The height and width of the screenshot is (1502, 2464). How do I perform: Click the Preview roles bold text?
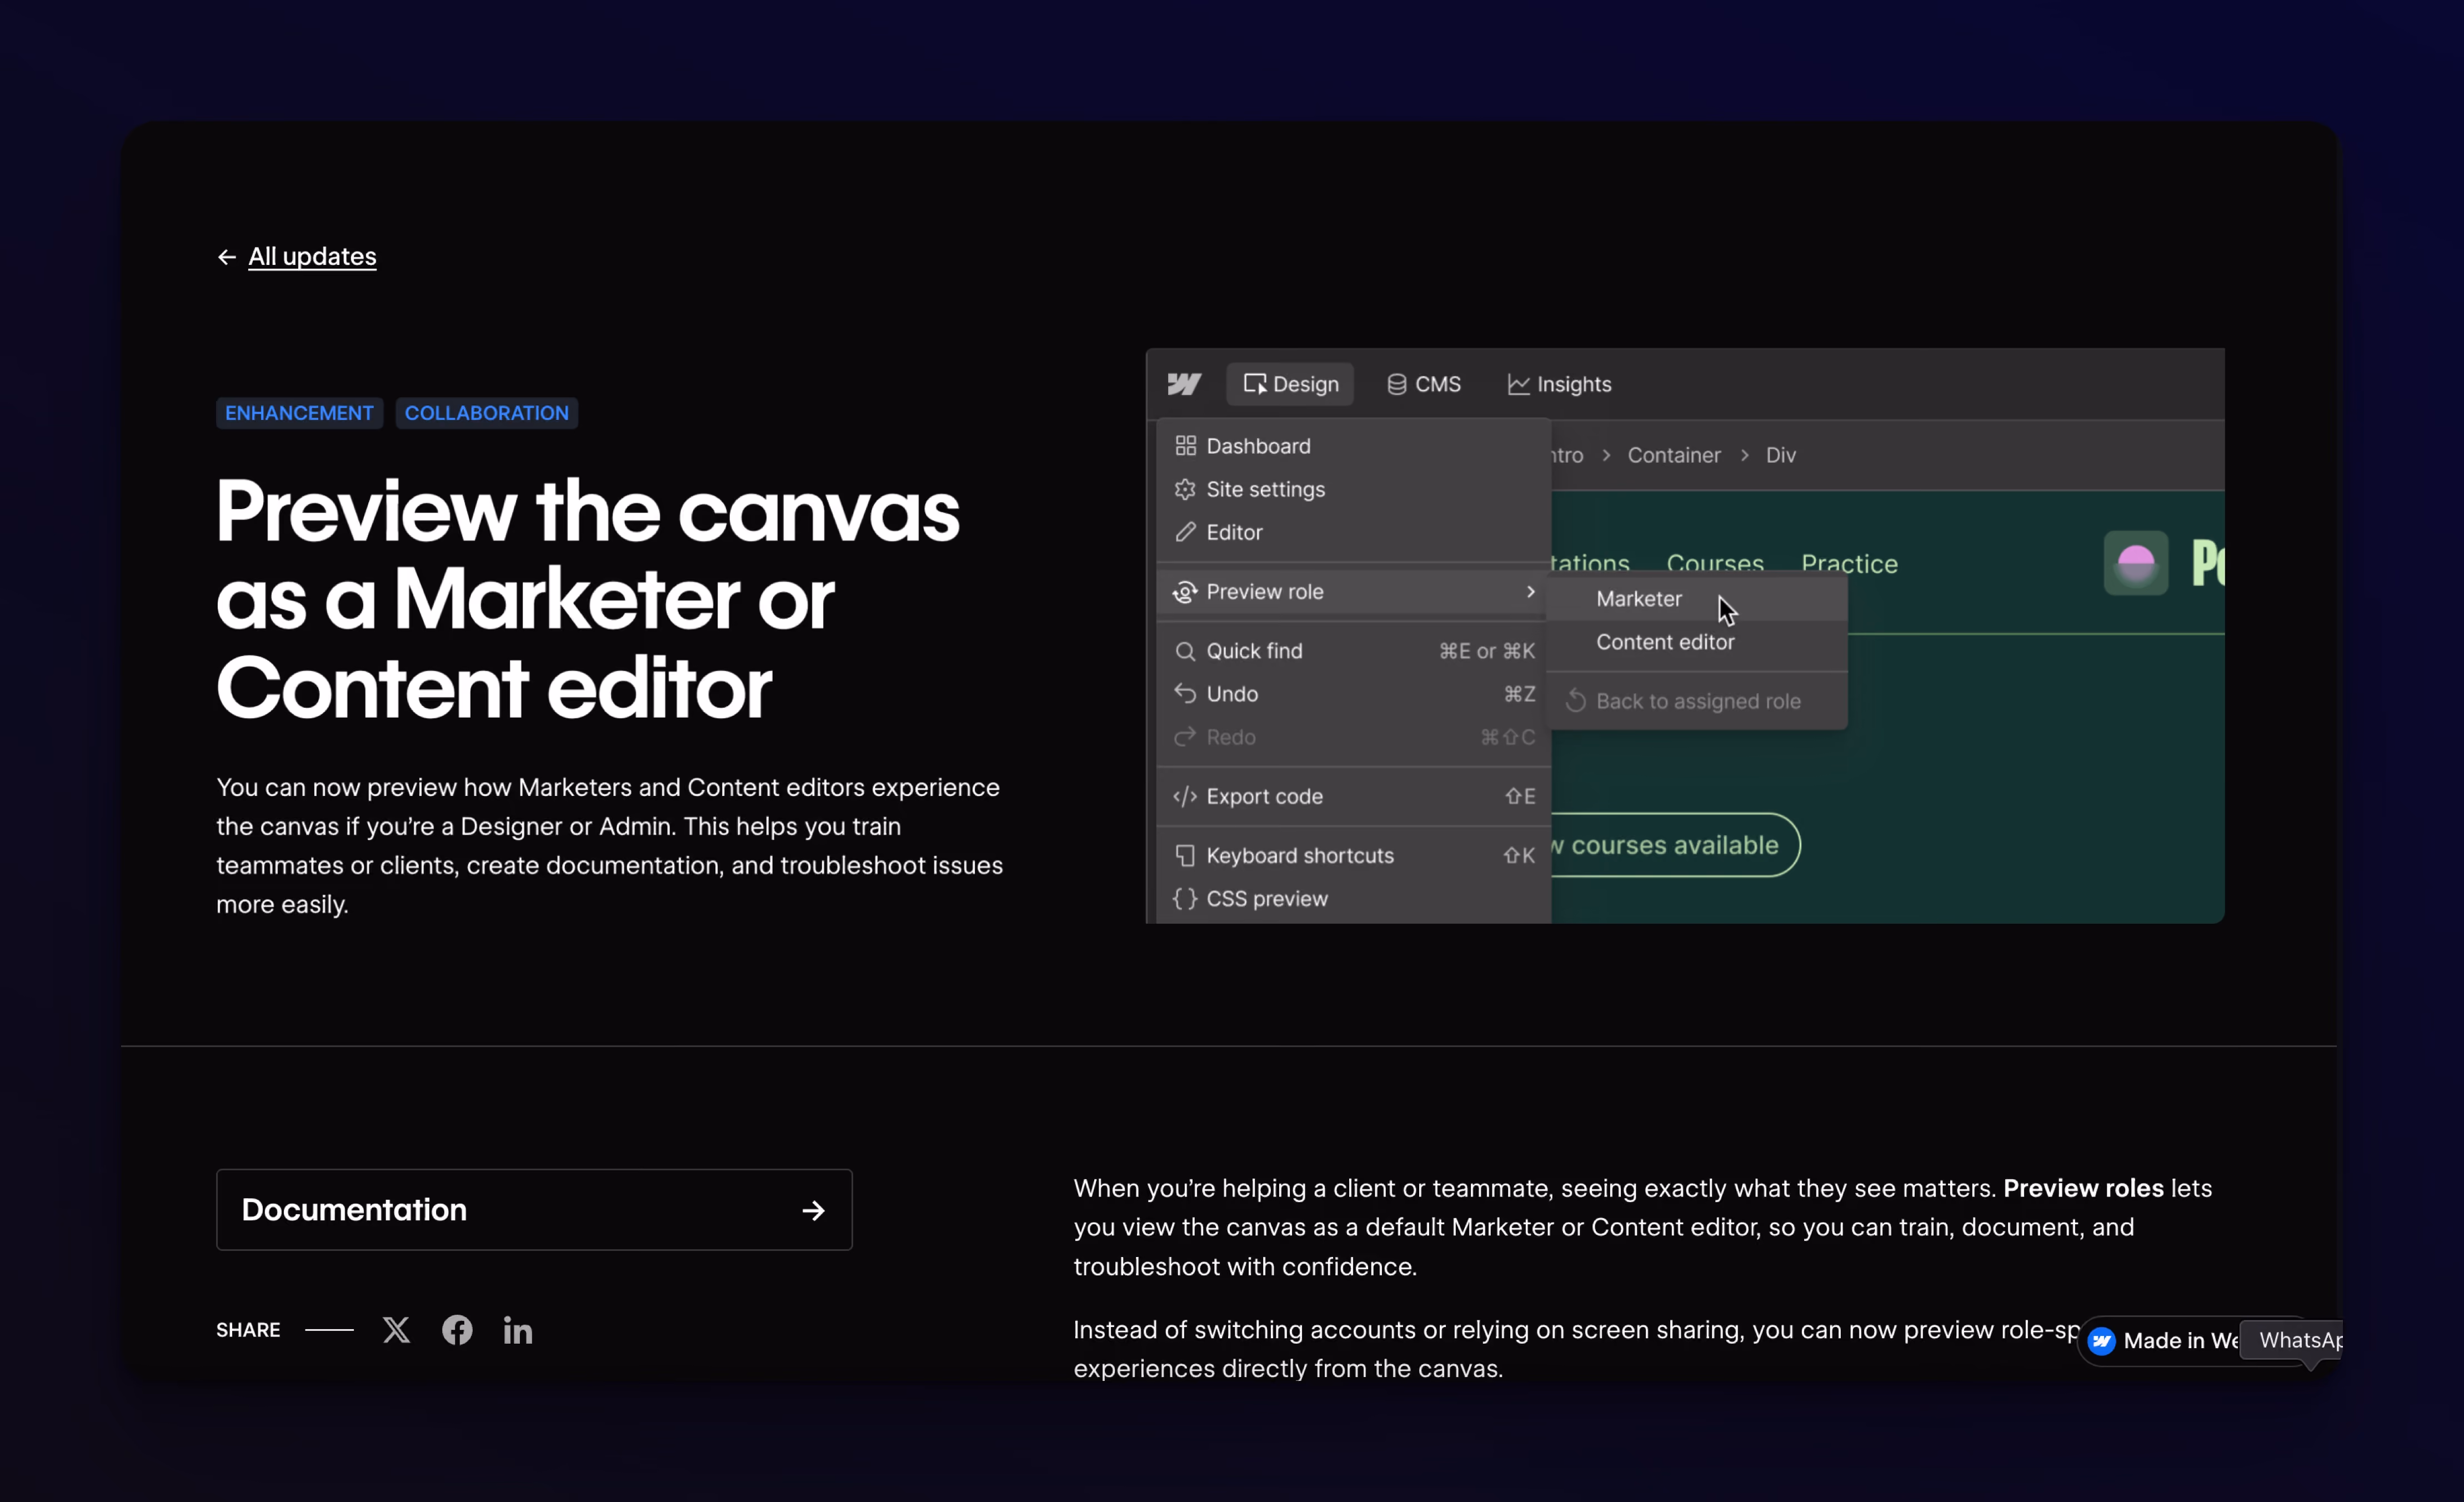pos(2083,1188)
